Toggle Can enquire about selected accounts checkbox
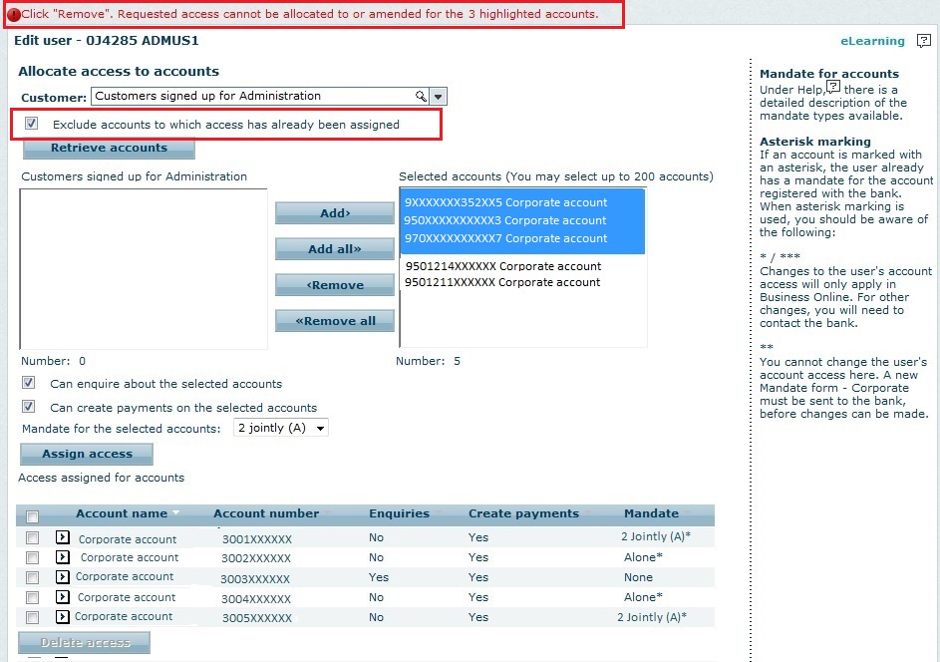940x662 pixels. [x=29, y=383]
